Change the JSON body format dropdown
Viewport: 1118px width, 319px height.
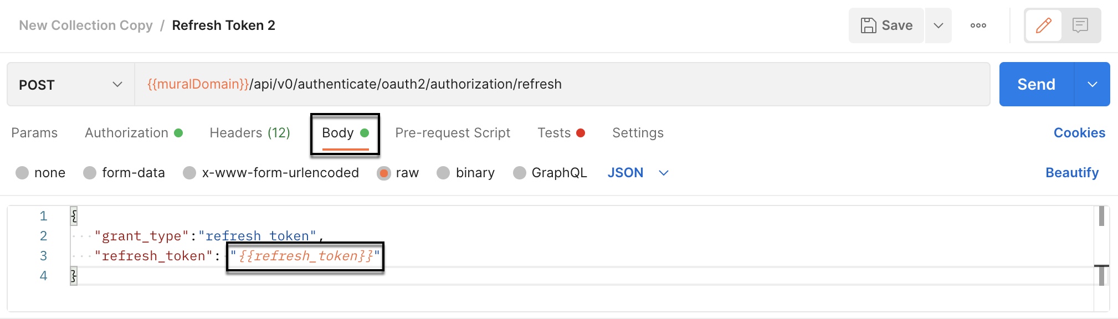coord(638,173)
